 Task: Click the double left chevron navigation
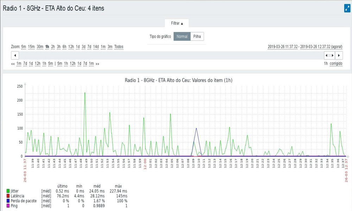pyautogui.click(x=13, y=64)
